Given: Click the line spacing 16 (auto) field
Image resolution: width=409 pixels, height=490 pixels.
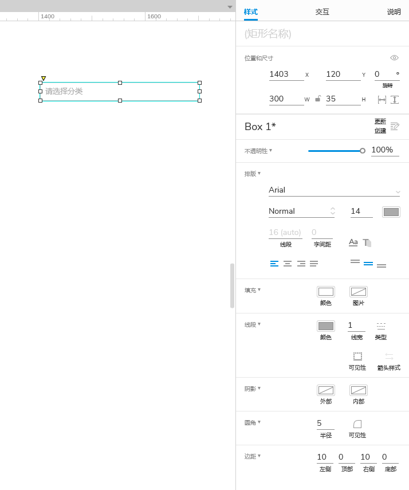Looking at the screenshot, I should point(285,233).
